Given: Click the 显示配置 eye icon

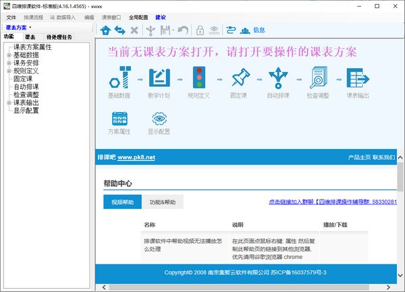Looking at the screenshot, I should pos(159,119).
